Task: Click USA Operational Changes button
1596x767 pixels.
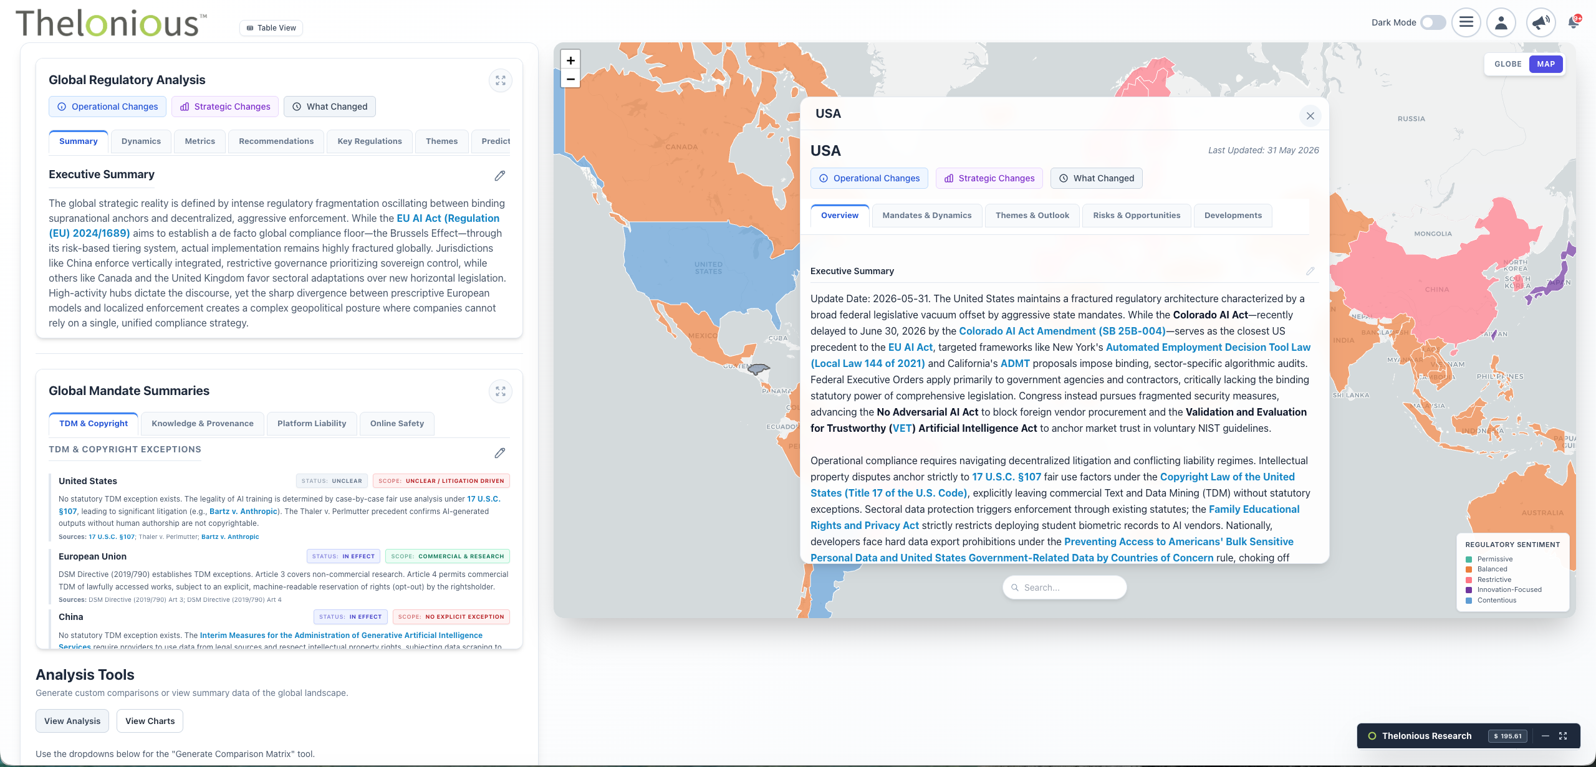Action: [869, 178]
